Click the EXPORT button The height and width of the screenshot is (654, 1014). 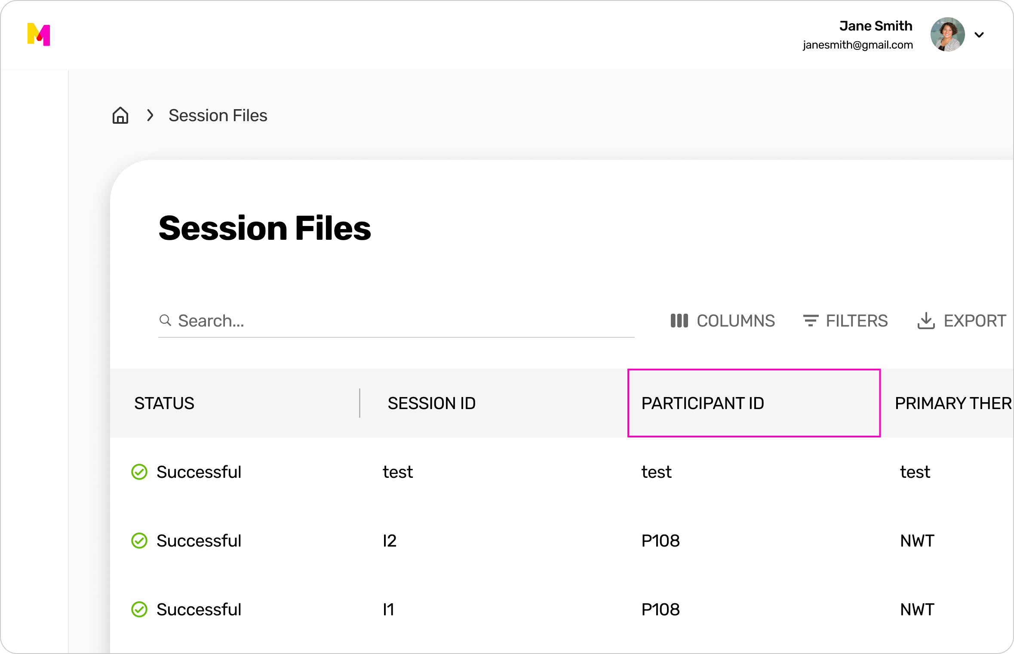[974, 321]
